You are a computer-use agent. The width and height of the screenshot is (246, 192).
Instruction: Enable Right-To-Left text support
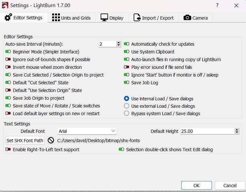point(8,149)
